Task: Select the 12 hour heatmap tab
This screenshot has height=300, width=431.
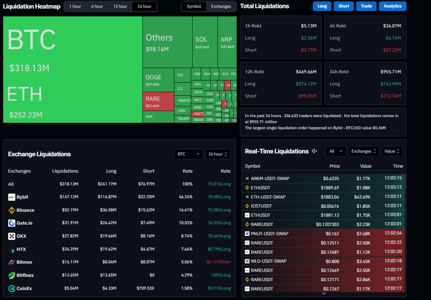Action: (x=120, y=6)
